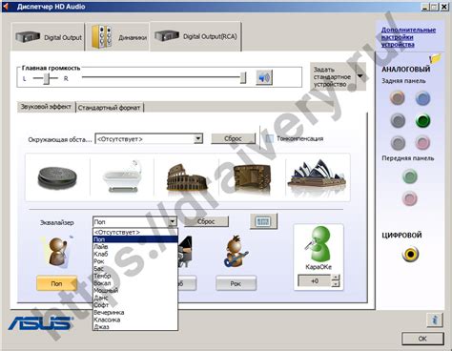
Task: Select Софт in the equalizer list
Action: coord(135,305)
